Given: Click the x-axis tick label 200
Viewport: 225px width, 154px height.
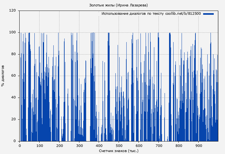Looking at the screenshot, I should [x=59, y=146].
